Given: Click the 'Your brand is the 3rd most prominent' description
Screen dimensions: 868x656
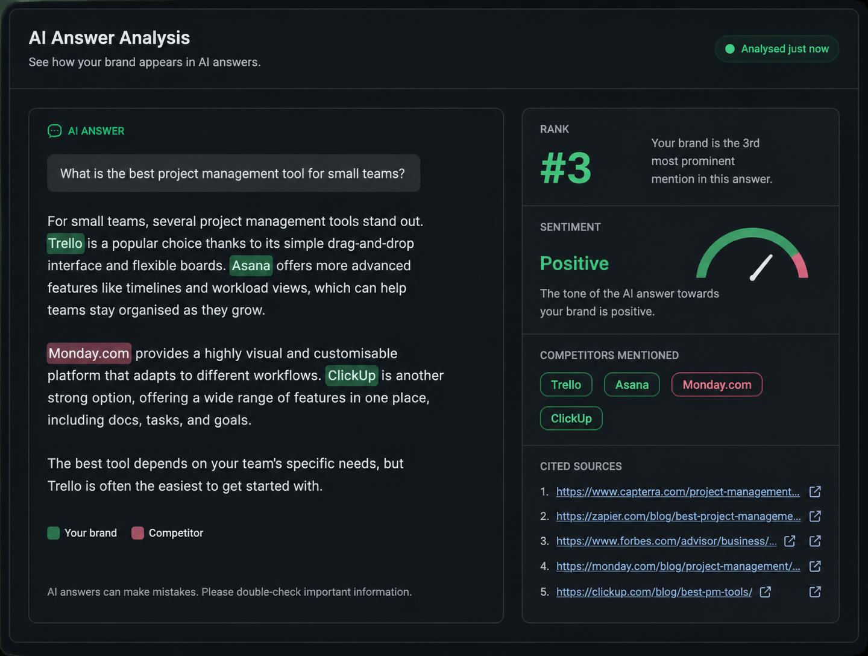Looking at the screenshot, I should (712, 161).
